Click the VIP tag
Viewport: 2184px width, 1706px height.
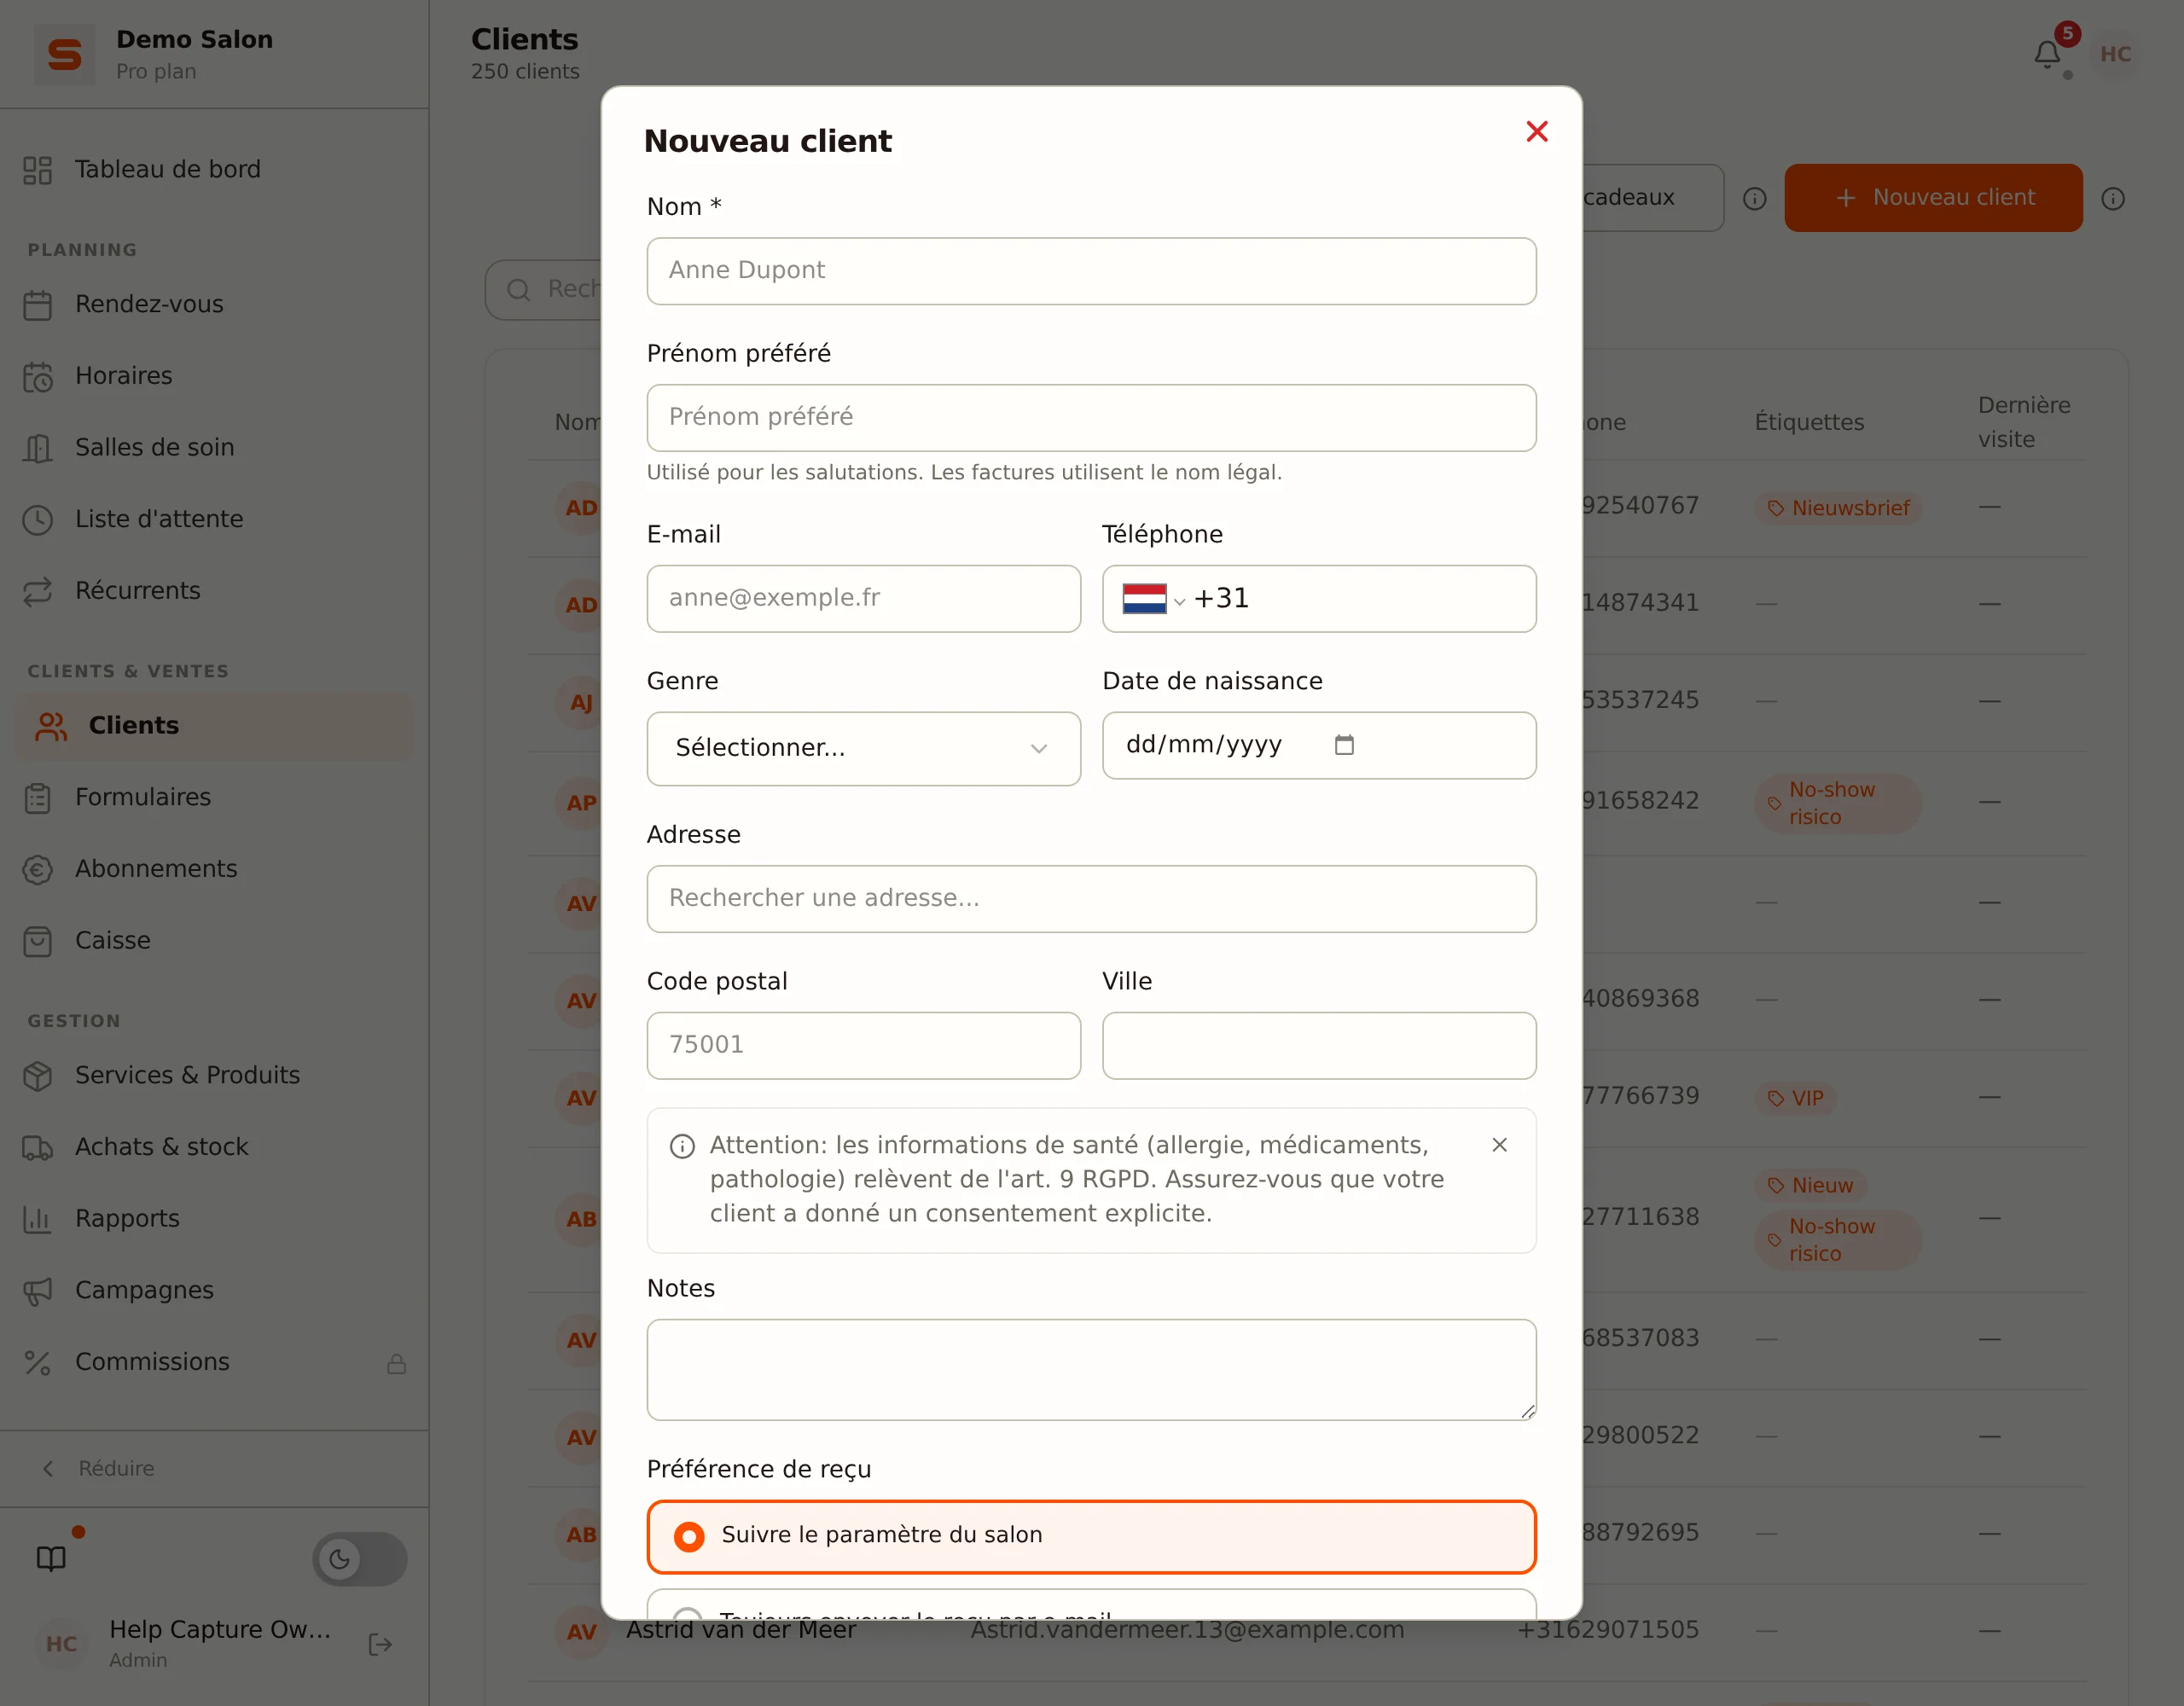[1796, 1098]
